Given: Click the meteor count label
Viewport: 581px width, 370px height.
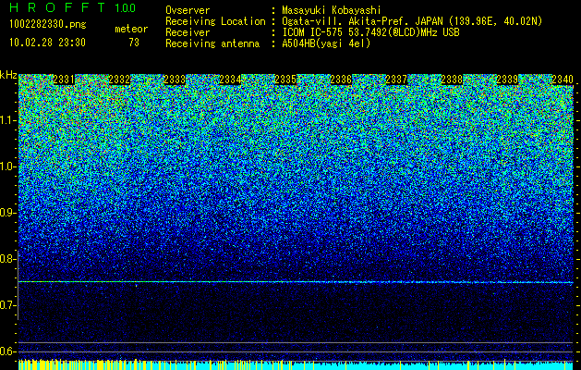Looking at the screenshot, I should tap(131, 29).
